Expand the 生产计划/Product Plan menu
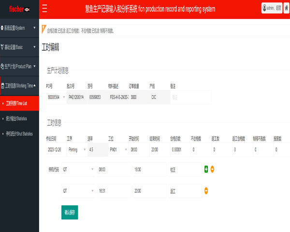This screenshot has height=232, width=290. tap(19, 67)
